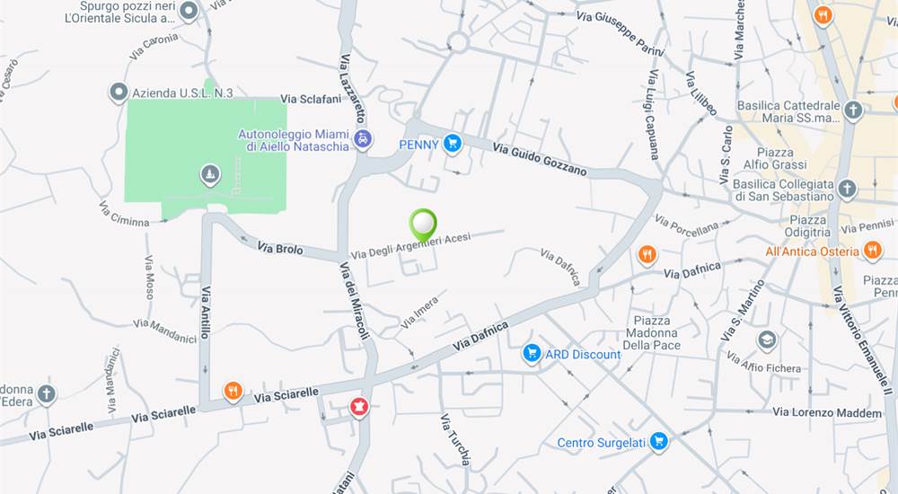This screenshot has width=898, height=494.
Task: Select the ARD Discount label text
Action: click(x=583, y=354)
